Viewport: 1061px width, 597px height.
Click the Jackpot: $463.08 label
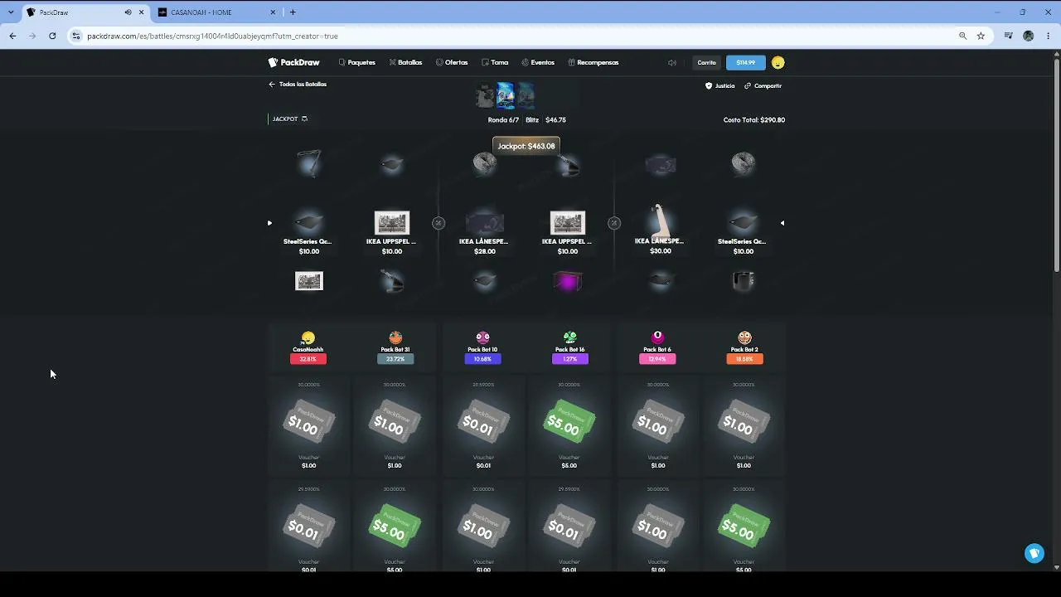click(526, 146)
